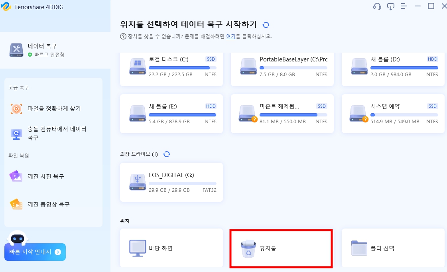Click the usage bar of 로컬 디스크 (C:)

183,68
